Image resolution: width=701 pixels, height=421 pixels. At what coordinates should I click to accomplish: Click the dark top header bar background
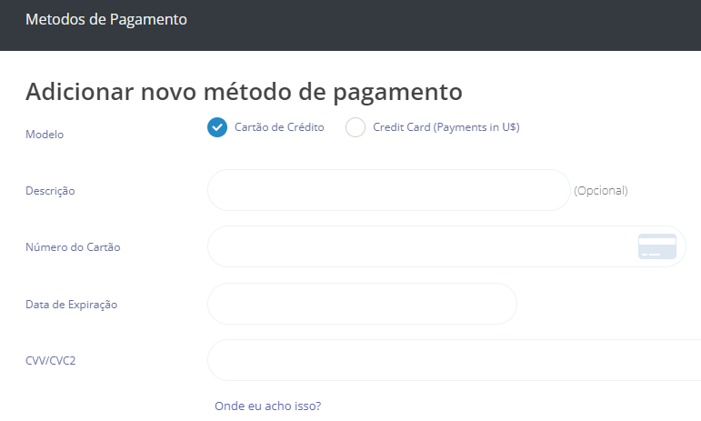443,25
